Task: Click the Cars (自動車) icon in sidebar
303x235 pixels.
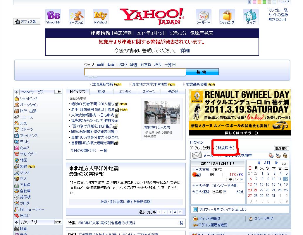Action: (17, 191)
